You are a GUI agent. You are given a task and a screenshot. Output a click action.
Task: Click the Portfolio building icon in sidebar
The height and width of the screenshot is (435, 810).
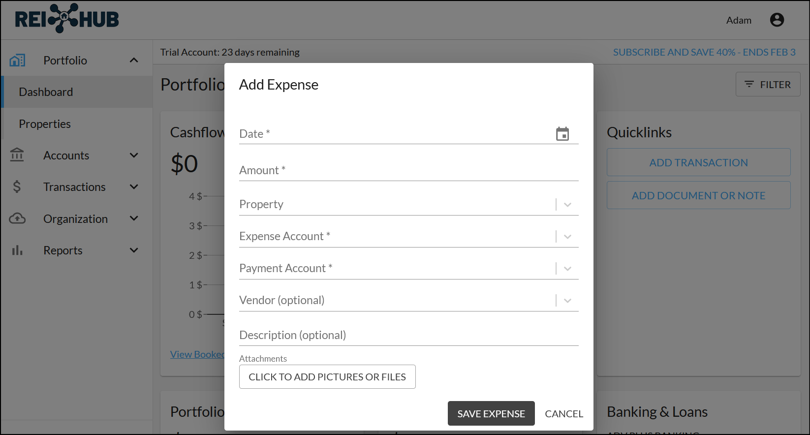pyautogui.click(x=17, y=61)
